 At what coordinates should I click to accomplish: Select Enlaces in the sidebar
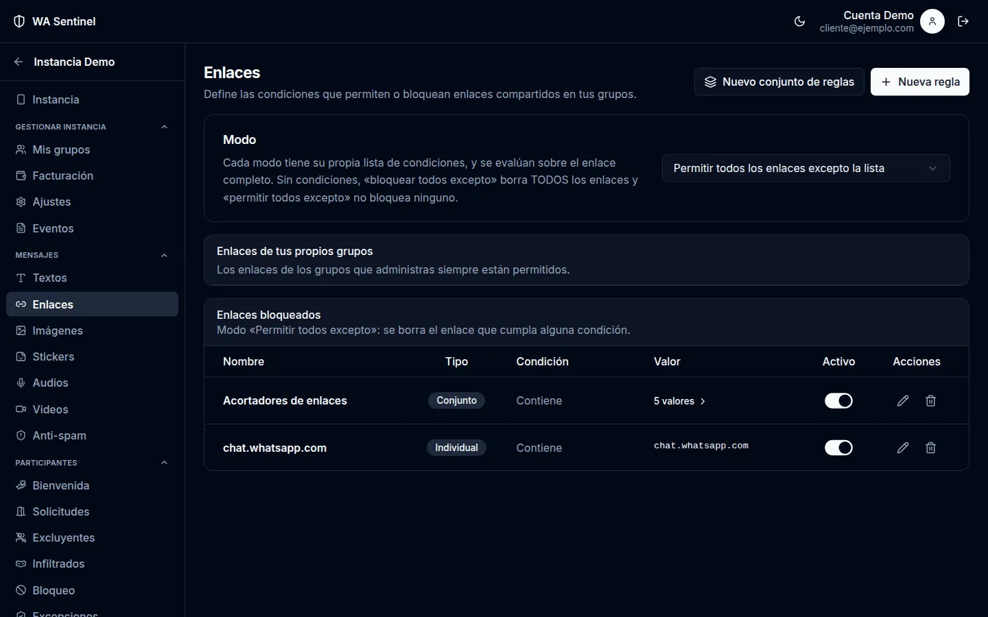click(92, 304)
